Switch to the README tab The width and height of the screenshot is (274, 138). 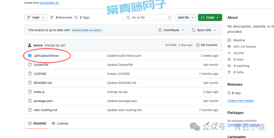pos(37,124)
